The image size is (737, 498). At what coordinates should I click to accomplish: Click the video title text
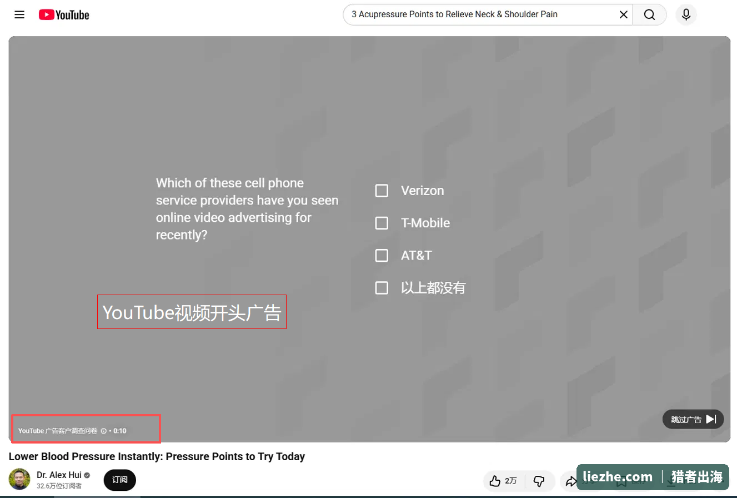pyautogui.click(x=157, y=457)
